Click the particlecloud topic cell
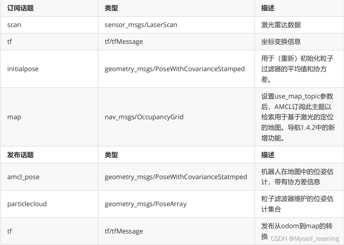Image resolution: width=344 pixels, height=245 pixels. pos(49,204)
